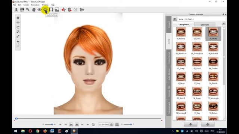Click the Export arrow icon
This screenshot has height=134, width=239.
[x=82, y=10]
